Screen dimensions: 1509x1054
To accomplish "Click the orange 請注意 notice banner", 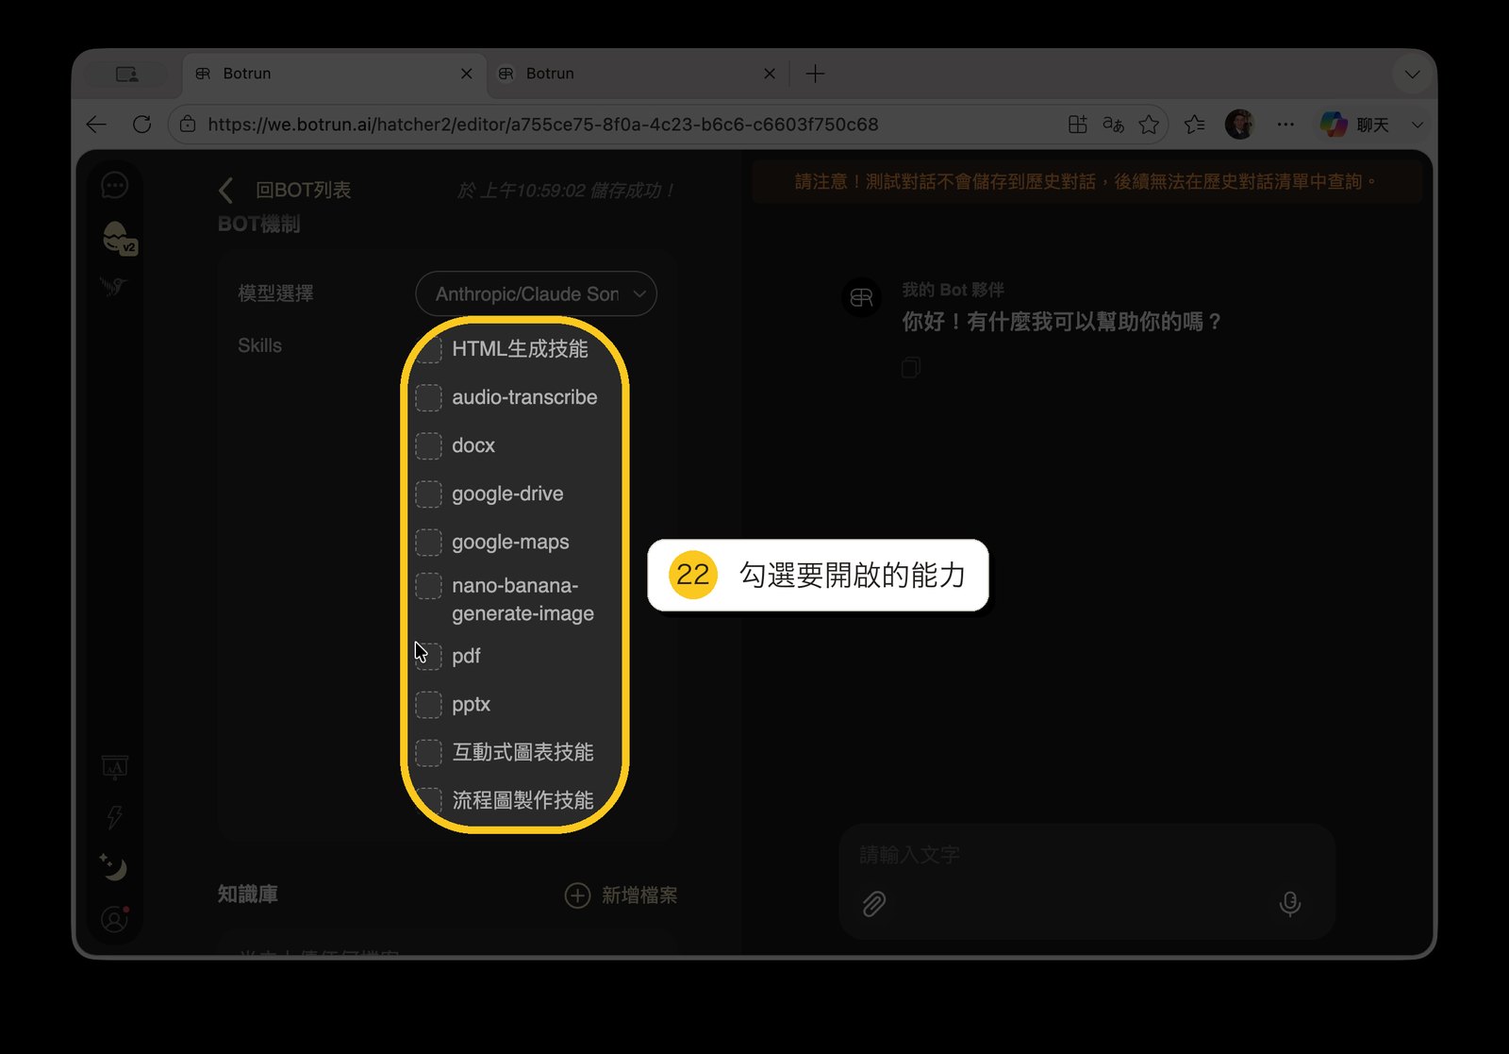I will click(x=1086, y=181).
